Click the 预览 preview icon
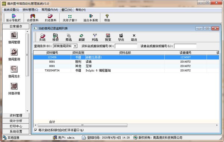Viewport: 224px width, 142px height. tap(108, 35)
